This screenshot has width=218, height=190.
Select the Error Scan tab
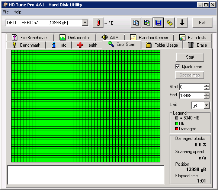(x=122, y=44)
